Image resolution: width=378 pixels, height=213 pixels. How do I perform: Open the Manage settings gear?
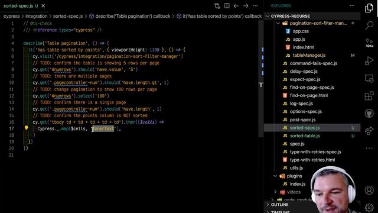(369, 208)
